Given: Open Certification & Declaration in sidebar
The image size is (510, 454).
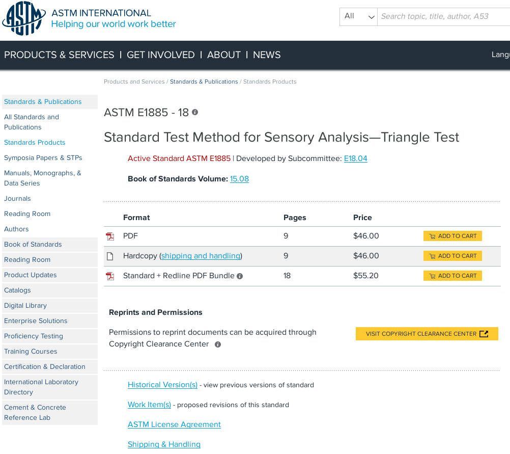Looking at the screenshot, I should [49, 367].
